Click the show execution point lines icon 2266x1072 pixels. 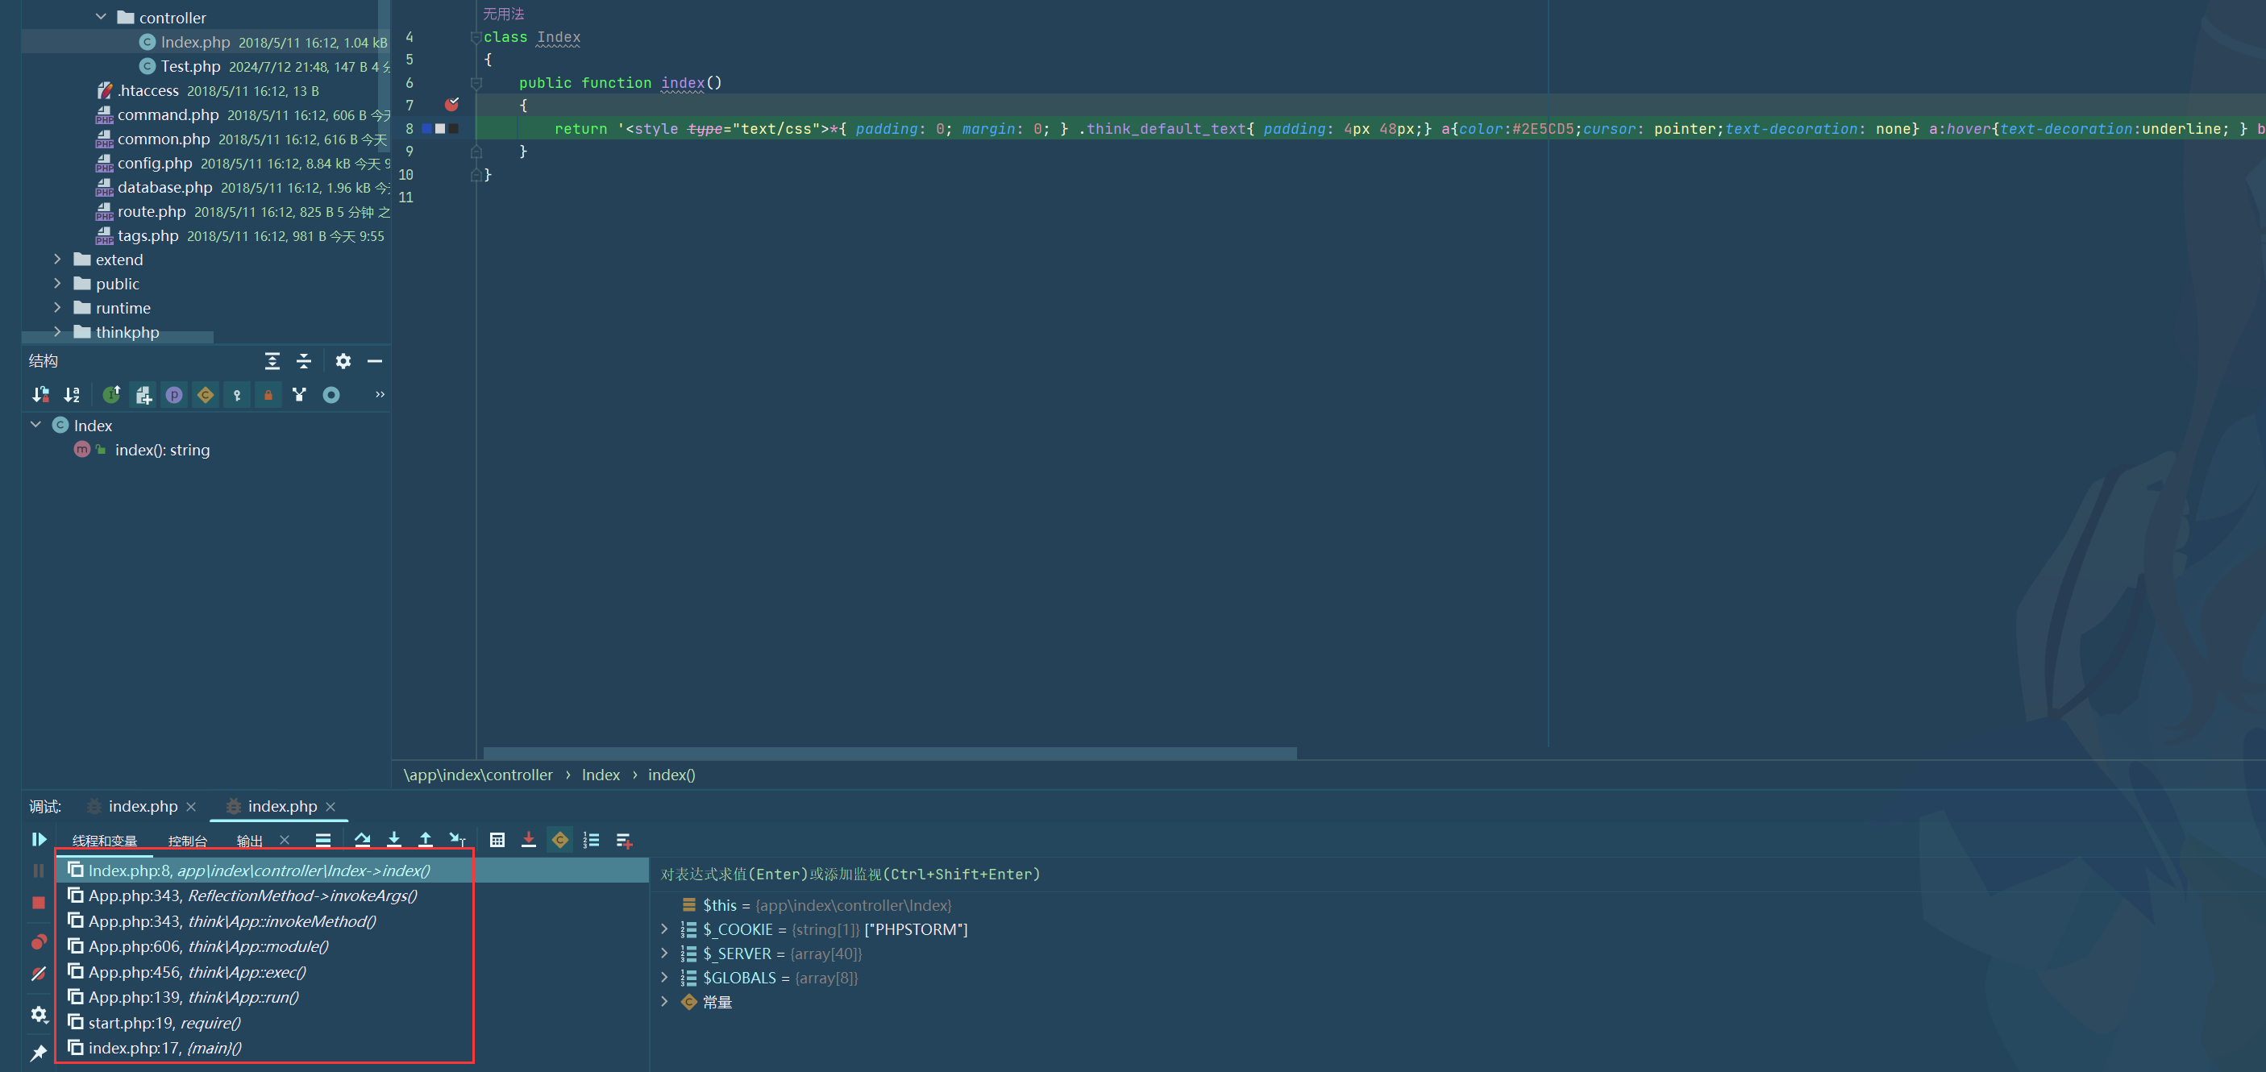coord(324,840)
